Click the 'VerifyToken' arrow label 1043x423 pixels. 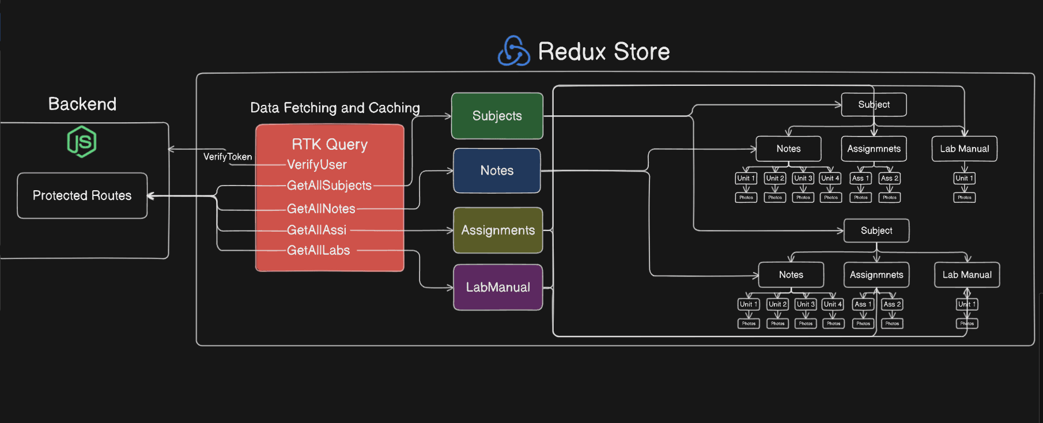click(228, 157)
